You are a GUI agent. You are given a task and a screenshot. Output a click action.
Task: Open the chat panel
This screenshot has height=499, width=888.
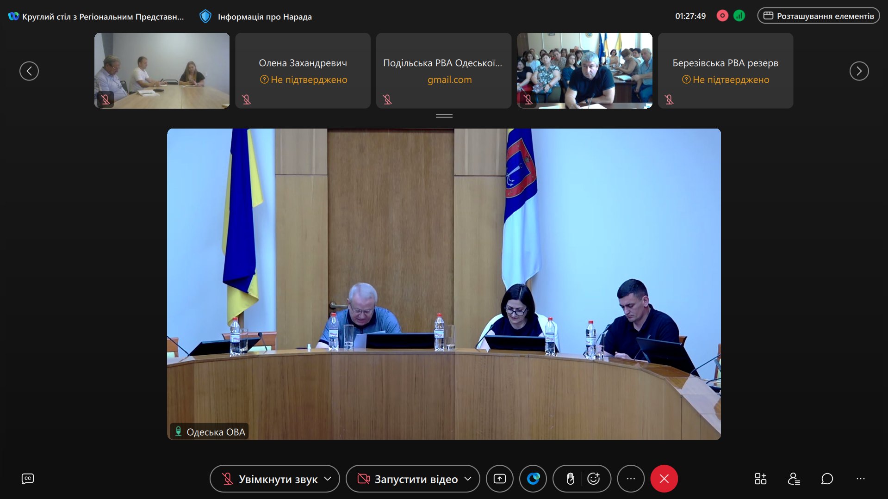point(827,479)
